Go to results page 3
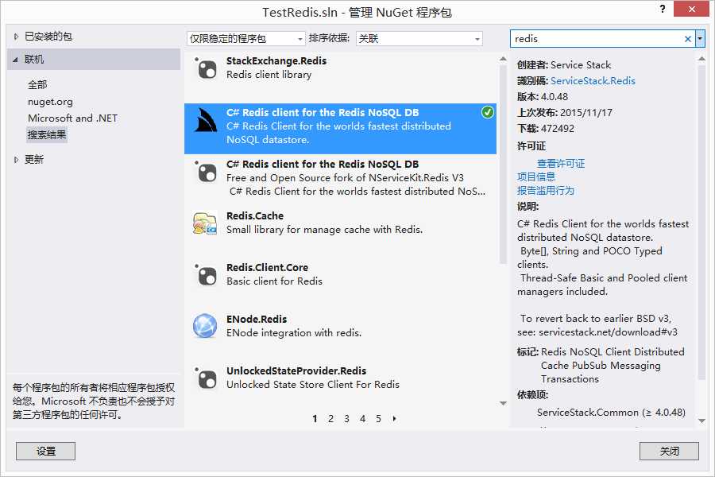The height and width of the screenshot is (477, 715). (x=346, y=419)
